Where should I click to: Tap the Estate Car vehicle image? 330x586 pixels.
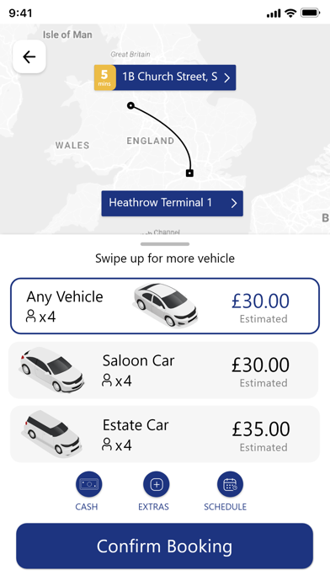point(52,434)
